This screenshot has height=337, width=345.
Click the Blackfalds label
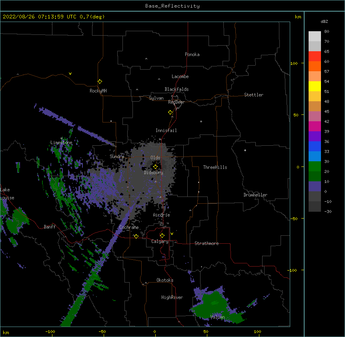pos(177,89)
